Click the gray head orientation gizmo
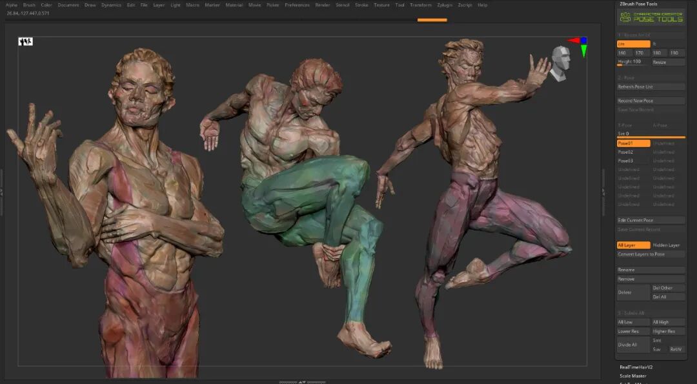 pos(560,63)
